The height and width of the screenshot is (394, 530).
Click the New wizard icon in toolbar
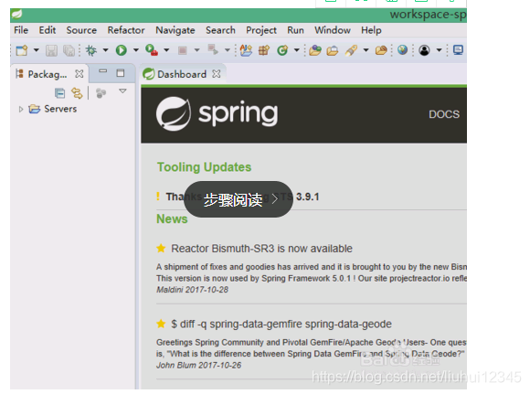pyautogui.click(x=22, y=50)
